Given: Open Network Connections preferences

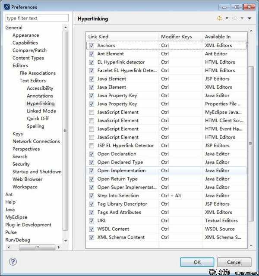Looking at the screenshot, I should (x=36, y=141).
